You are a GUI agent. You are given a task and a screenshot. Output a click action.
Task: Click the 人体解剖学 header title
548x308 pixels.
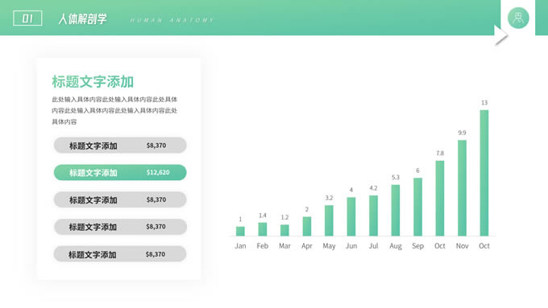pos(82,18)
